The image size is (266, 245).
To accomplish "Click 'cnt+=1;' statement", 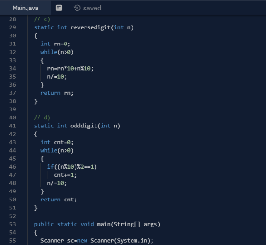I will coord(66,175).
